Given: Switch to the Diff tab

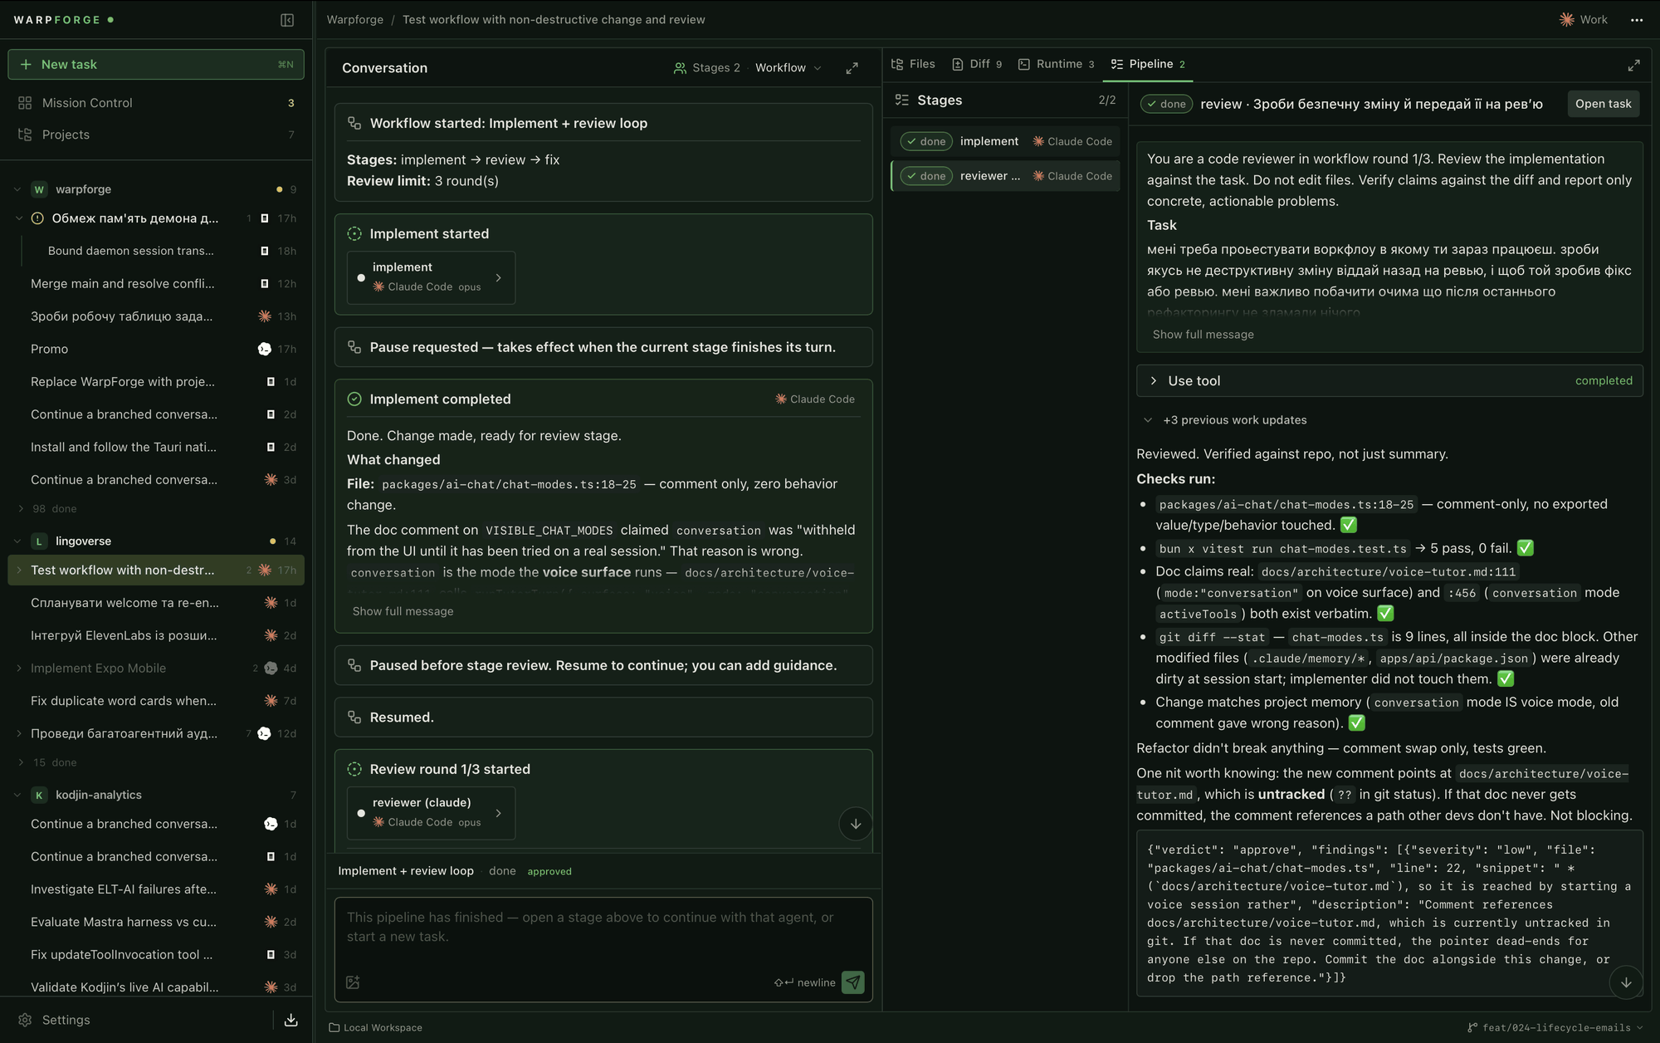Looking at the screenshot, I should pos(977,64).
